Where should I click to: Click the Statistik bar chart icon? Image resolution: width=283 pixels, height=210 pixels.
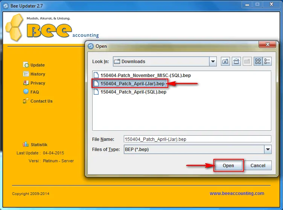click(x=26, y=144)
